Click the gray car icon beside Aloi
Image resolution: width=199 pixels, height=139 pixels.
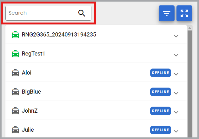point(15,73)
